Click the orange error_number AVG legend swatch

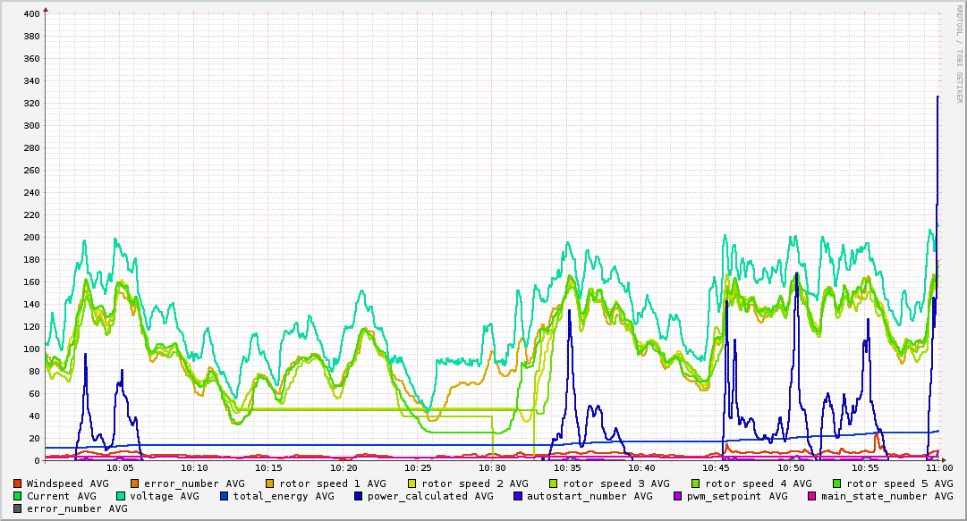click(135, 483)
